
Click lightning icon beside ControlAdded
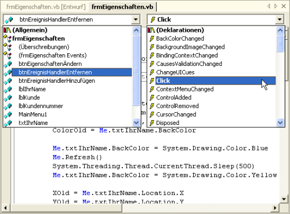point(152,98)
